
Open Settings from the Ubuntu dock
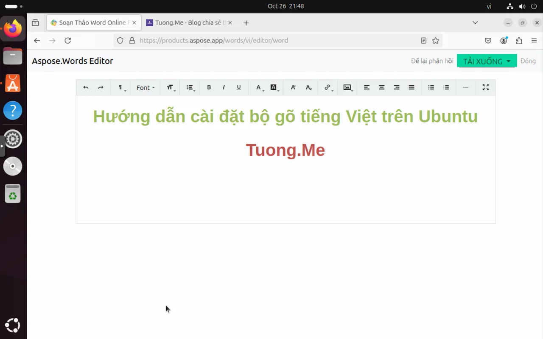[x=13, y=139]
